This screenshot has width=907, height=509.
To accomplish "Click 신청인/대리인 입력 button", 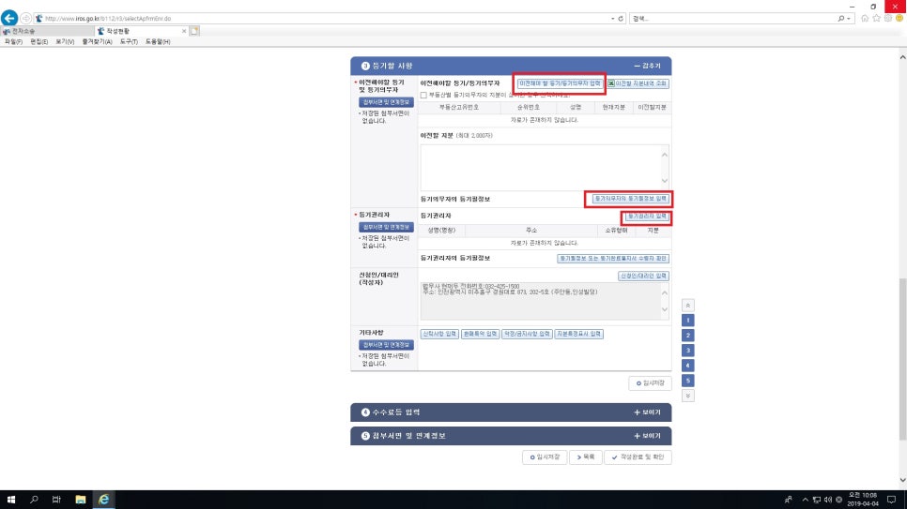I will pyautogui.click(x=643, y=277).
